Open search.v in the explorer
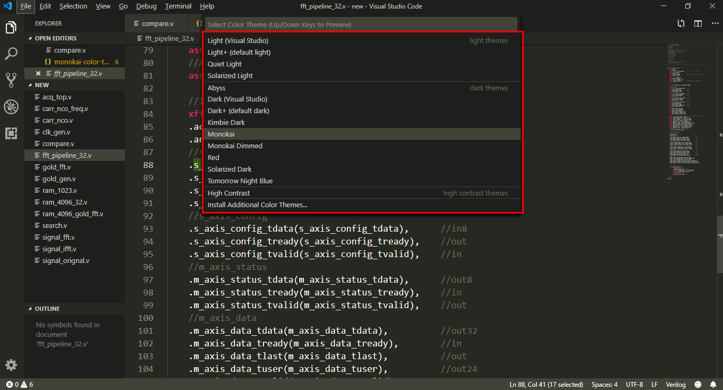This screenshot has height=390, width=723. [74, 225]
